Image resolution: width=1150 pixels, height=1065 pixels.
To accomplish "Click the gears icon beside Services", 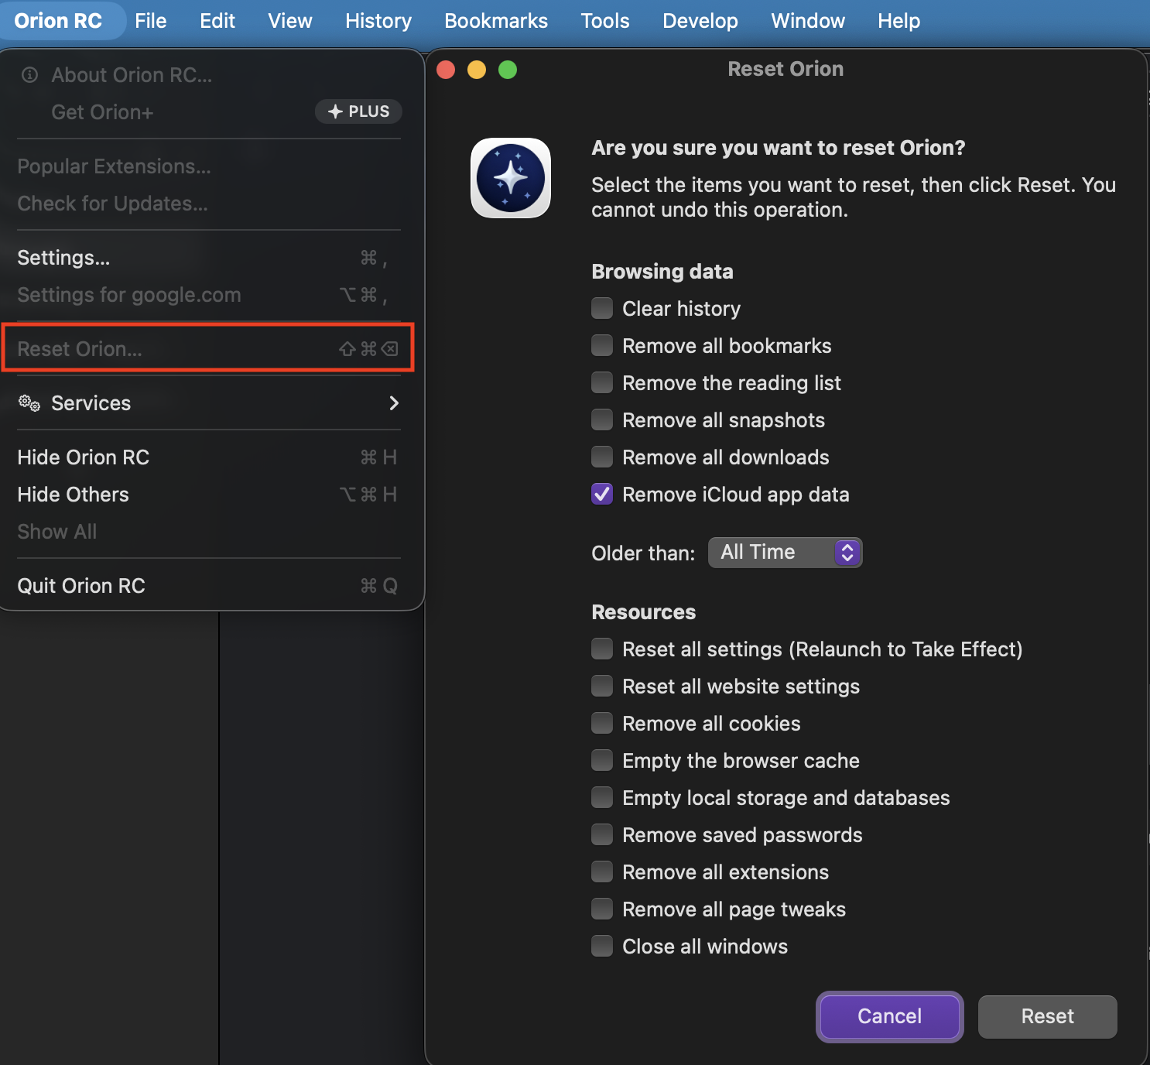I will coord(29,403).
